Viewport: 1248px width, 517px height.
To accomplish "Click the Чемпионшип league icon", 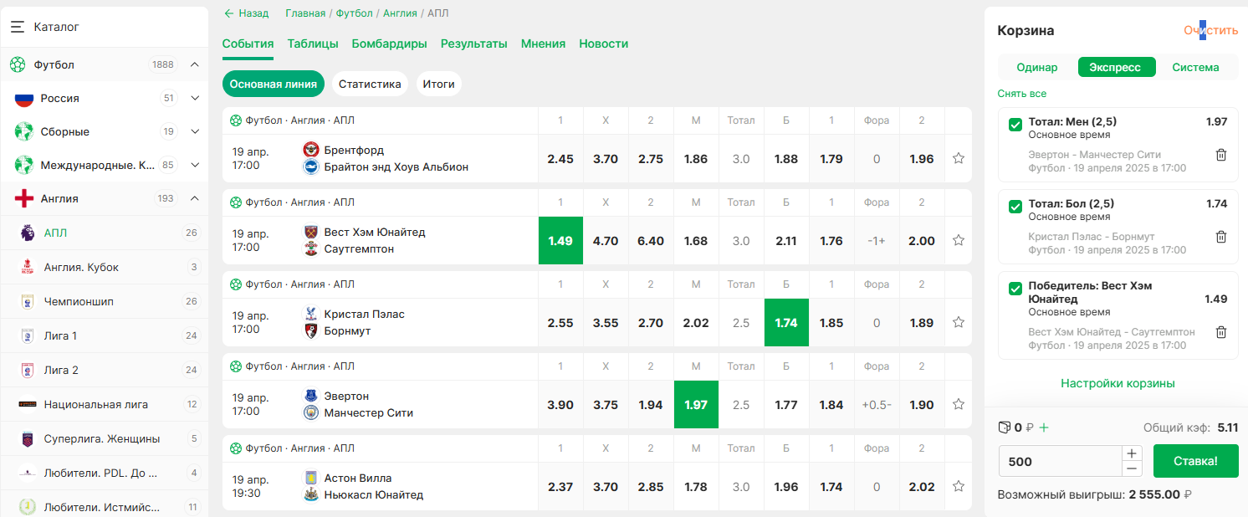I will (28, 301).
